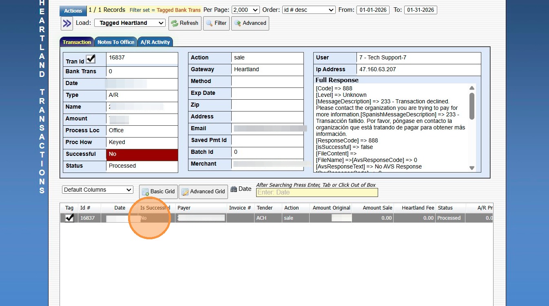Open the Per Page dropdown
The width and height of the screenshot is (549, 306).
tap(246, 10)
